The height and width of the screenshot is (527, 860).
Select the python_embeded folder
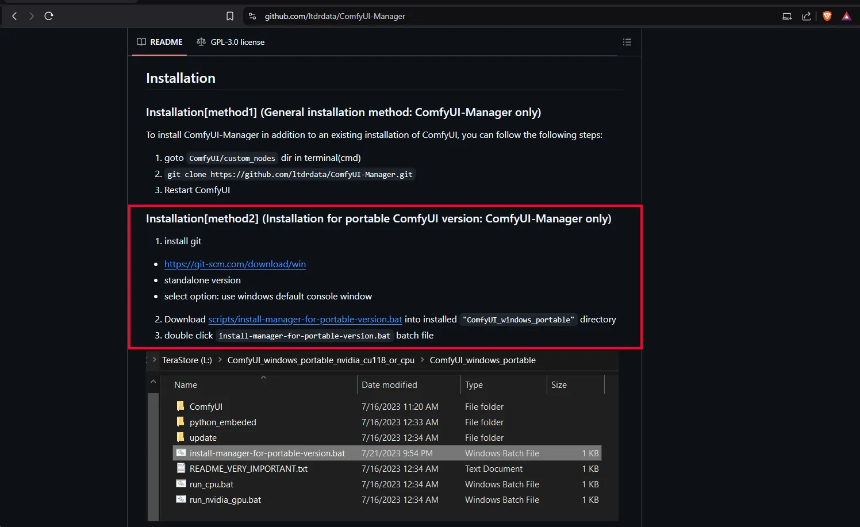222,422
